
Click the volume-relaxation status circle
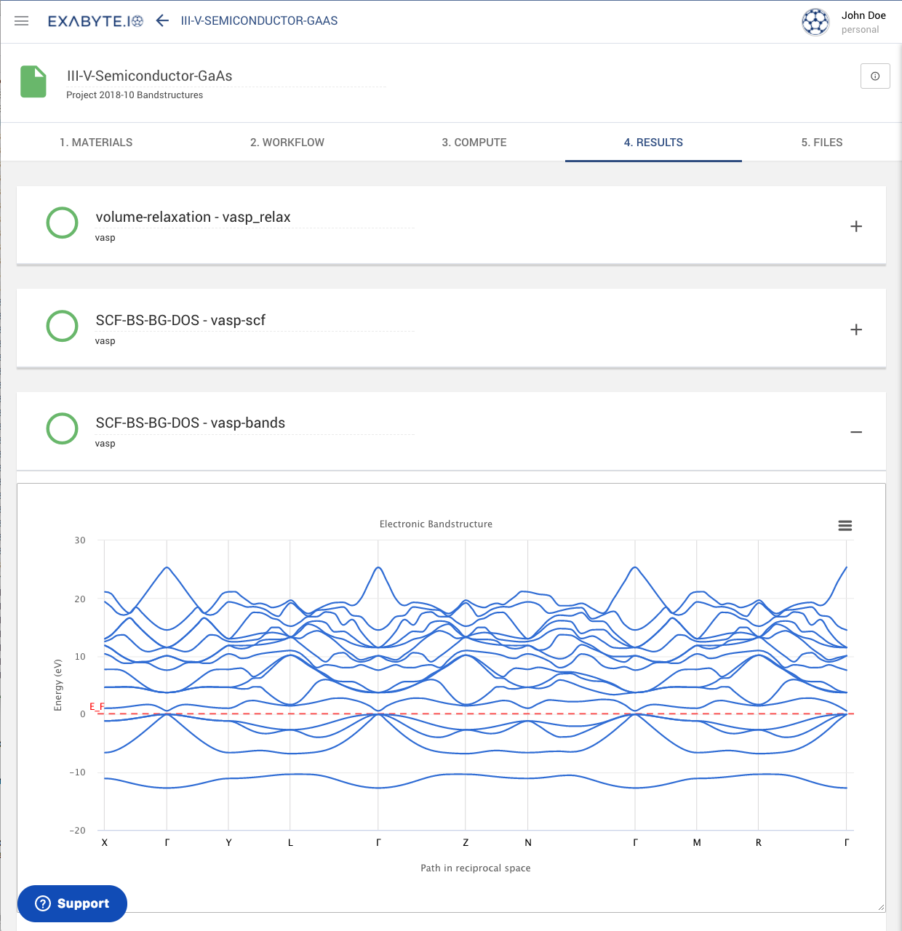point(62,223)
